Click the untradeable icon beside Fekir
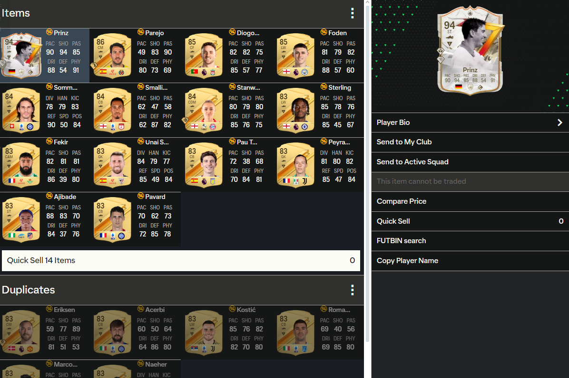This screenshot has height=378, width=569. pos(49,142)
